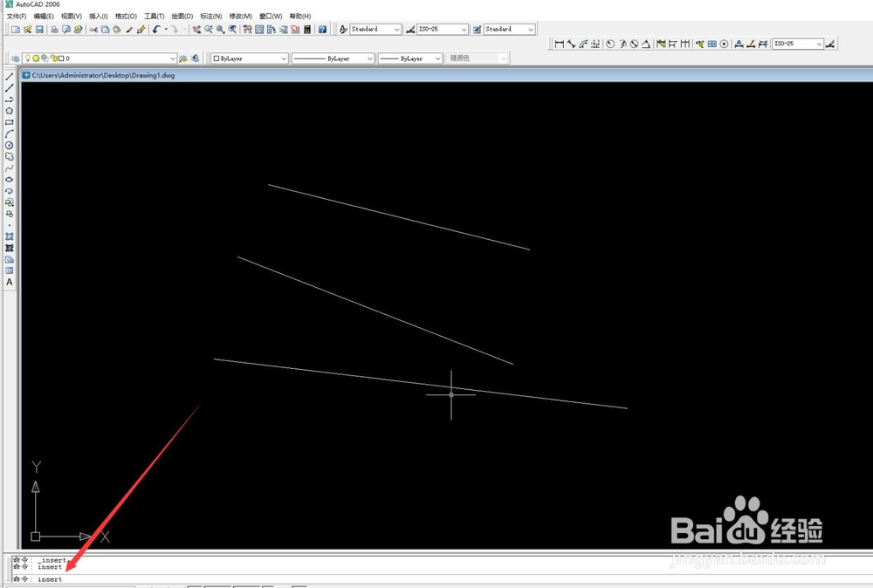
Task: Click the Linear dimension tool
Action: coord(559,44)
